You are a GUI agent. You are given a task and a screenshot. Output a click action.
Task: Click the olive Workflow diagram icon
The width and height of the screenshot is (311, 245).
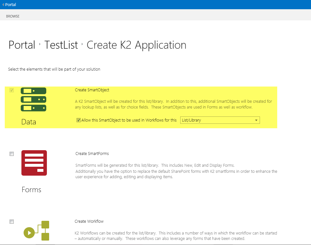pyautogui.click(x=36, y=231)
